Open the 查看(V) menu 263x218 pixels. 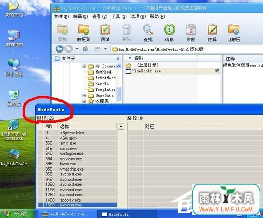[x=99, y=17]
